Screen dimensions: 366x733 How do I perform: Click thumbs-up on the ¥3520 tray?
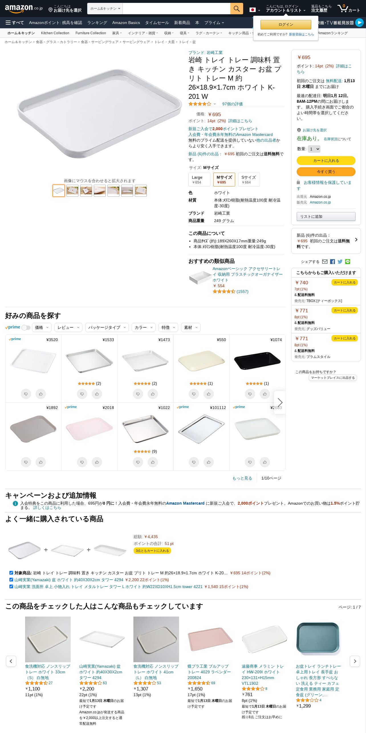tap(41, 394)
